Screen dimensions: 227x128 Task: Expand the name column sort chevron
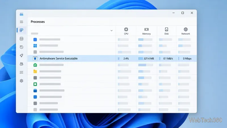click(x=112, y=31)
